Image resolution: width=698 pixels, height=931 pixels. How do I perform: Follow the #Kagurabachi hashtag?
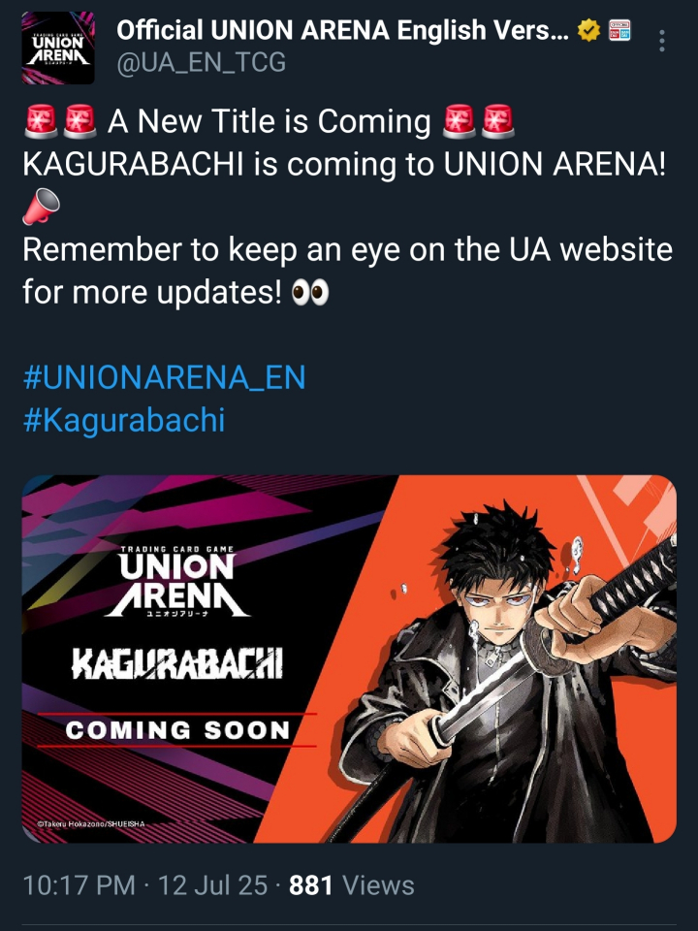[124, 420]
